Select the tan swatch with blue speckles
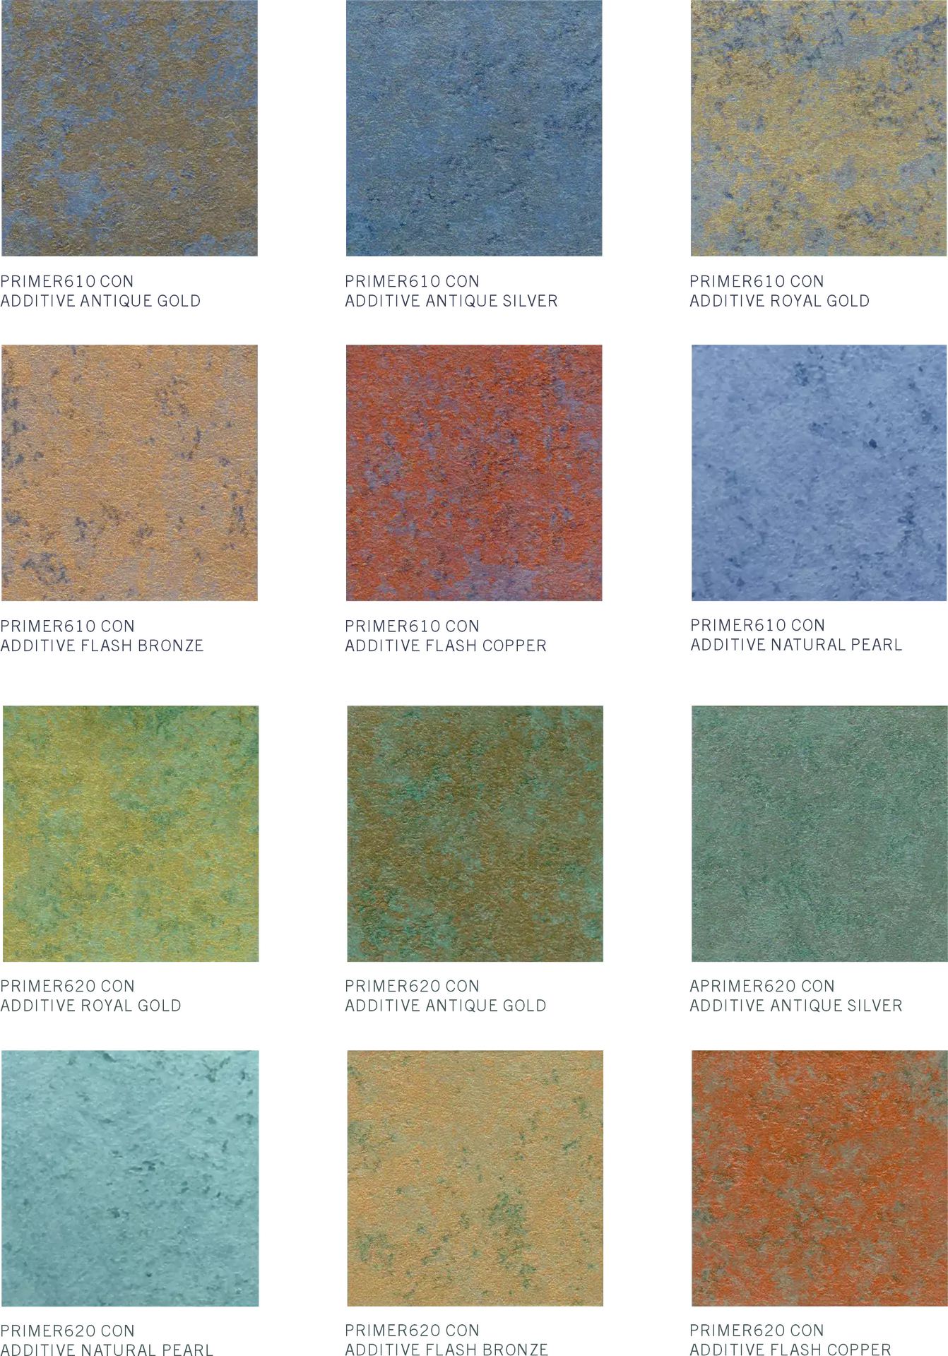The height and width of the screenshot is (1356, 948). pos(130,472)
